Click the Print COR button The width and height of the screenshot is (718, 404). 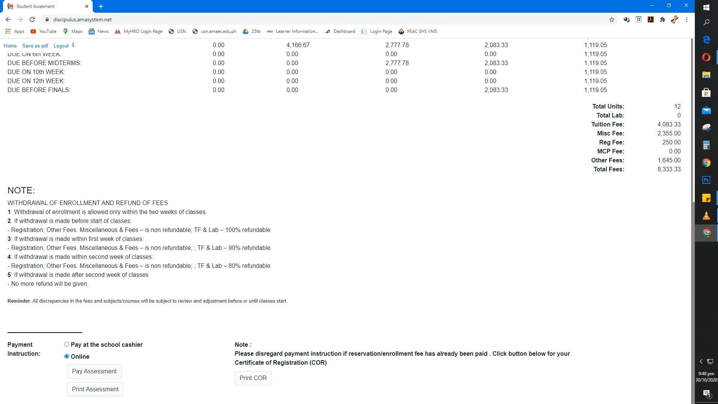click(253, 378)
